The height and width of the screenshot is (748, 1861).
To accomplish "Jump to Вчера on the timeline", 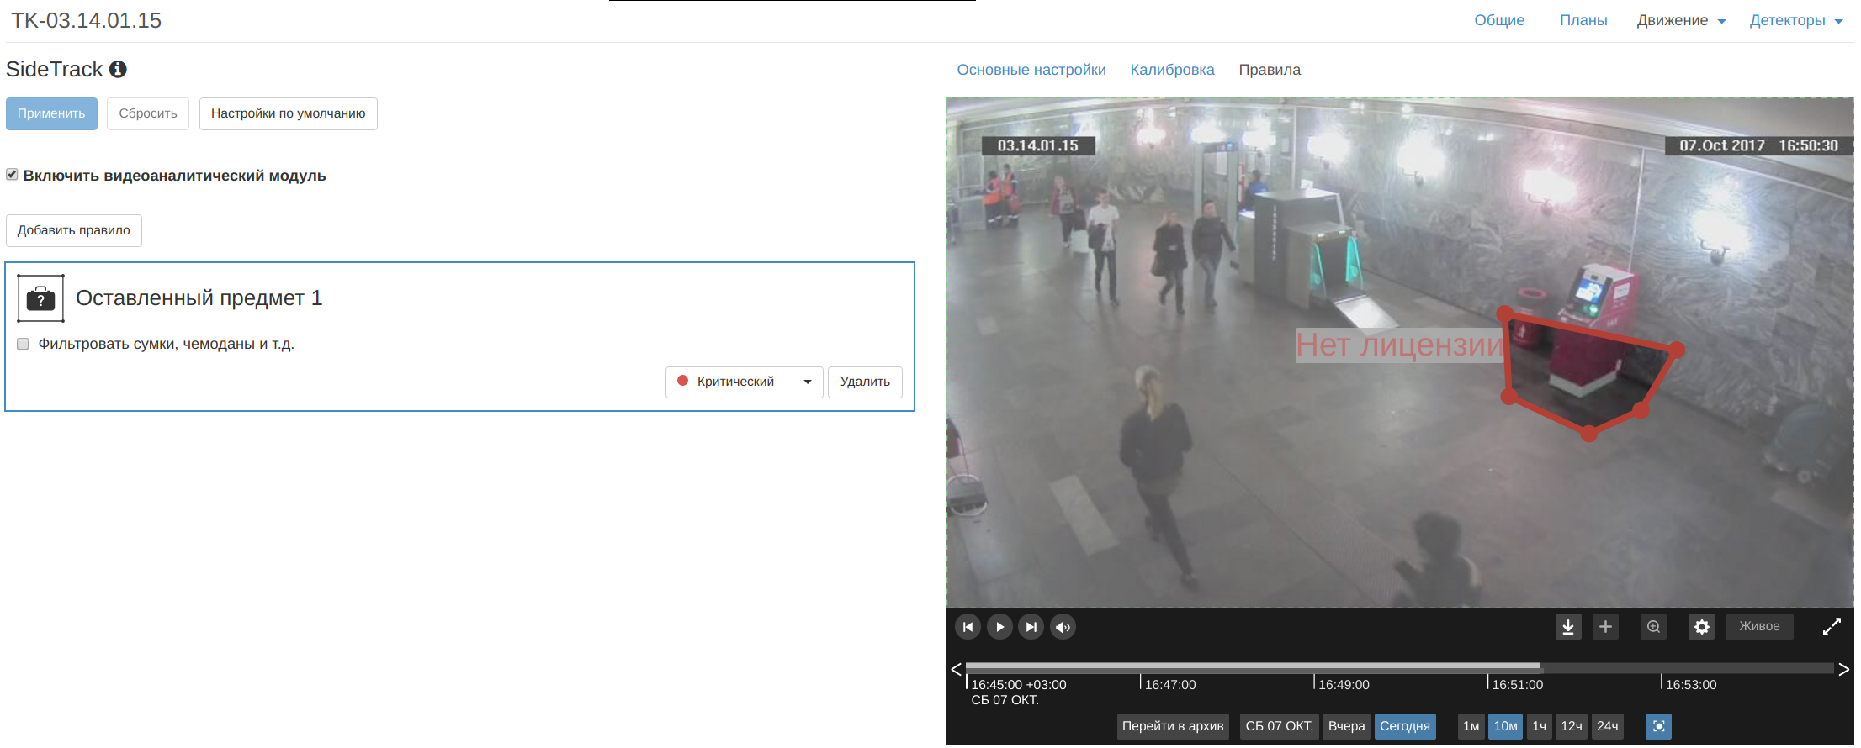I will tap(1346, 726).
